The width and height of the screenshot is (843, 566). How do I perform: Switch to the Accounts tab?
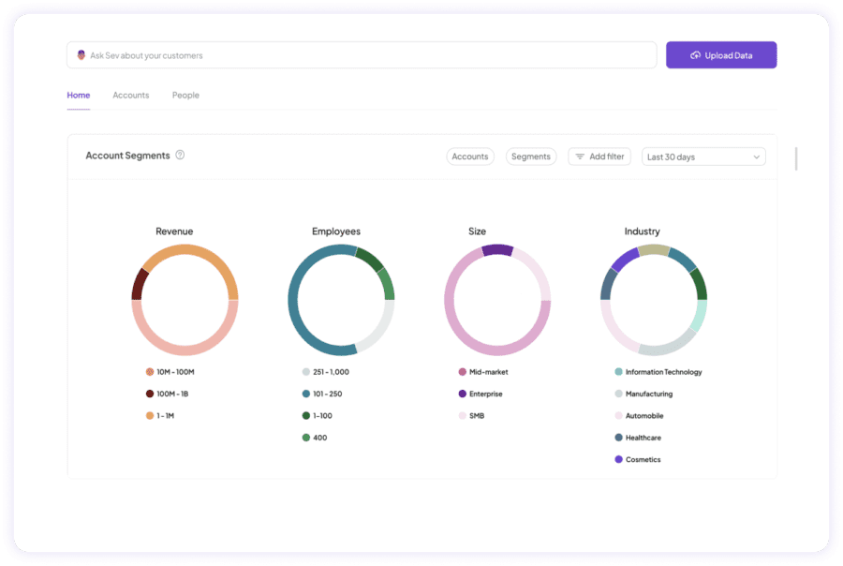coord(131,95)
